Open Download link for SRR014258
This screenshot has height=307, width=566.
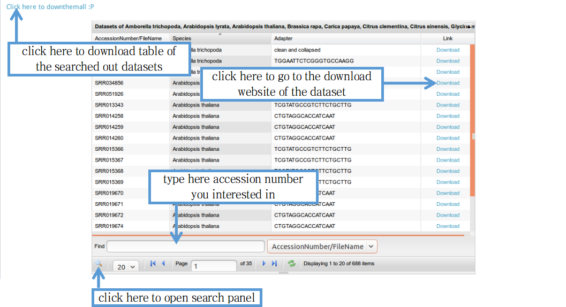[448, 116]
